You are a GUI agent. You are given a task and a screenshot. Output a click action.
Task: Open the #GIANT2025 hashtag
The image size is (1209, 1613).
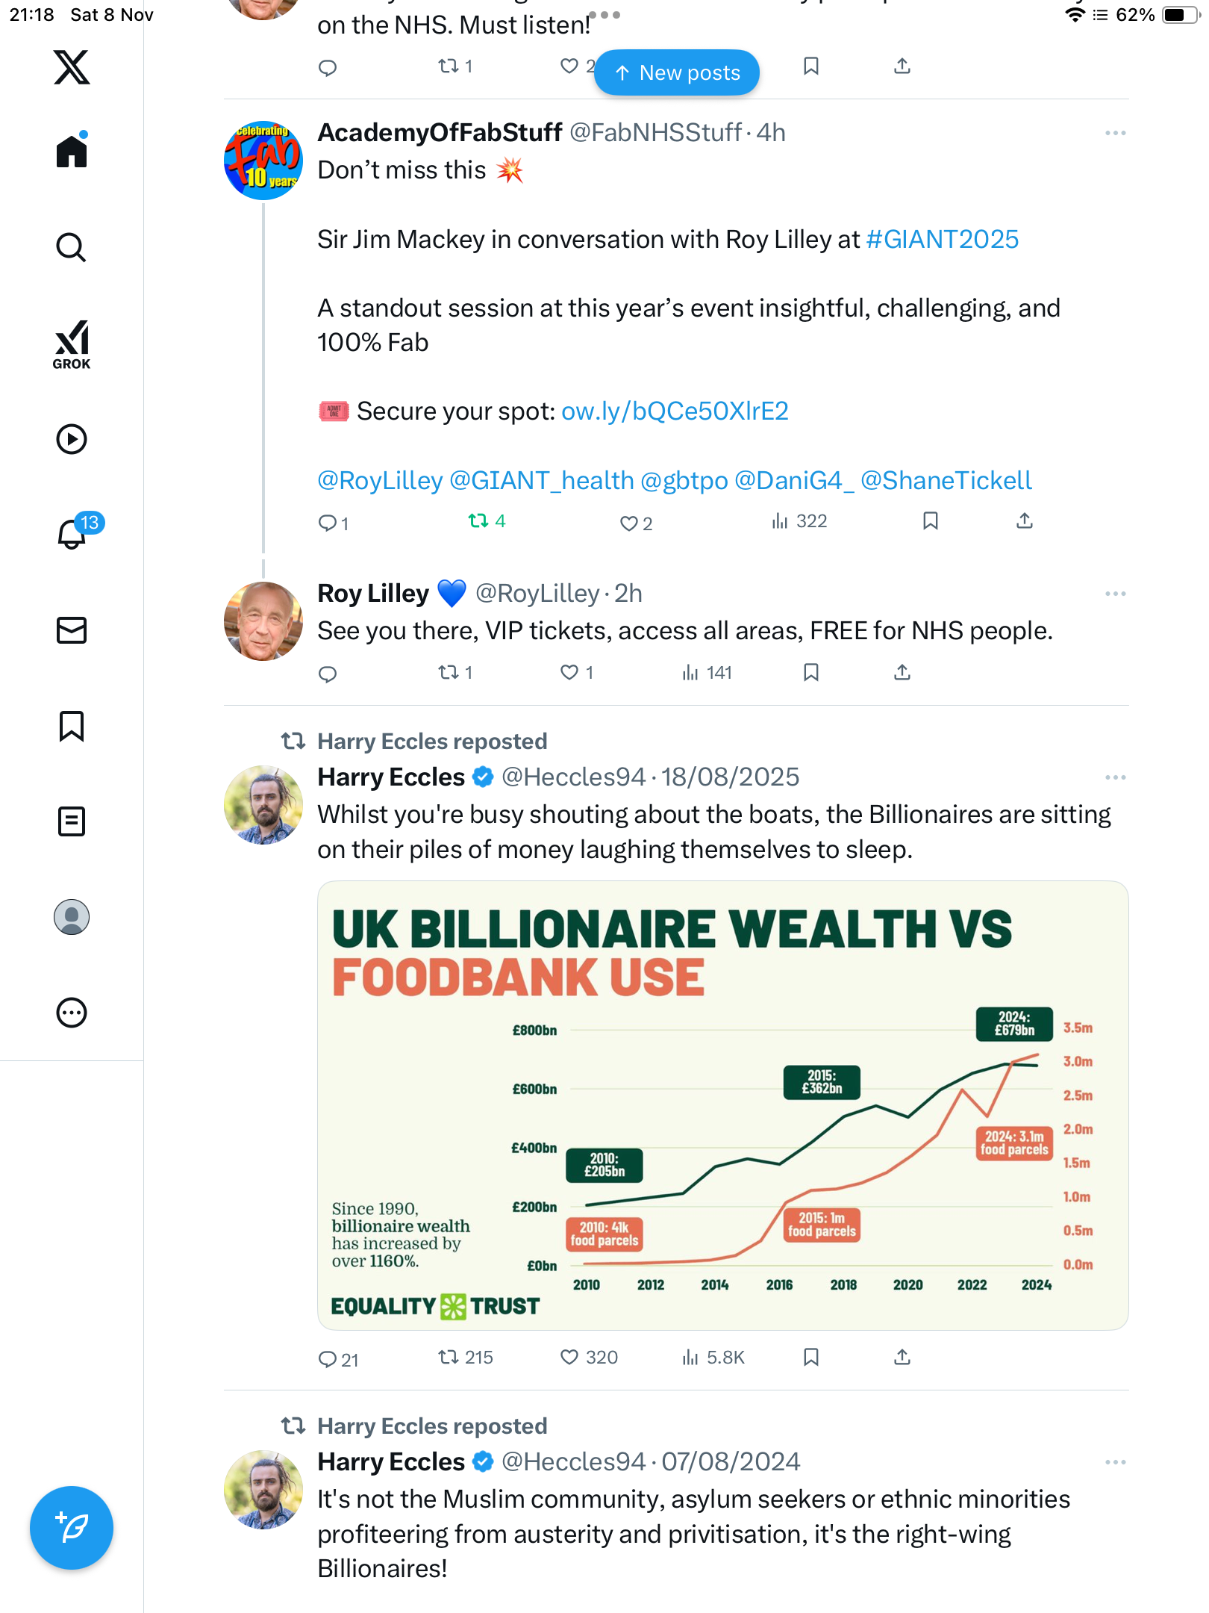pos(942,240)
